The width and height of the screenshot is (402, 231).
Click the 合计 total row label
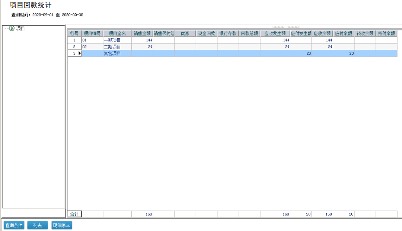(74, 214)
